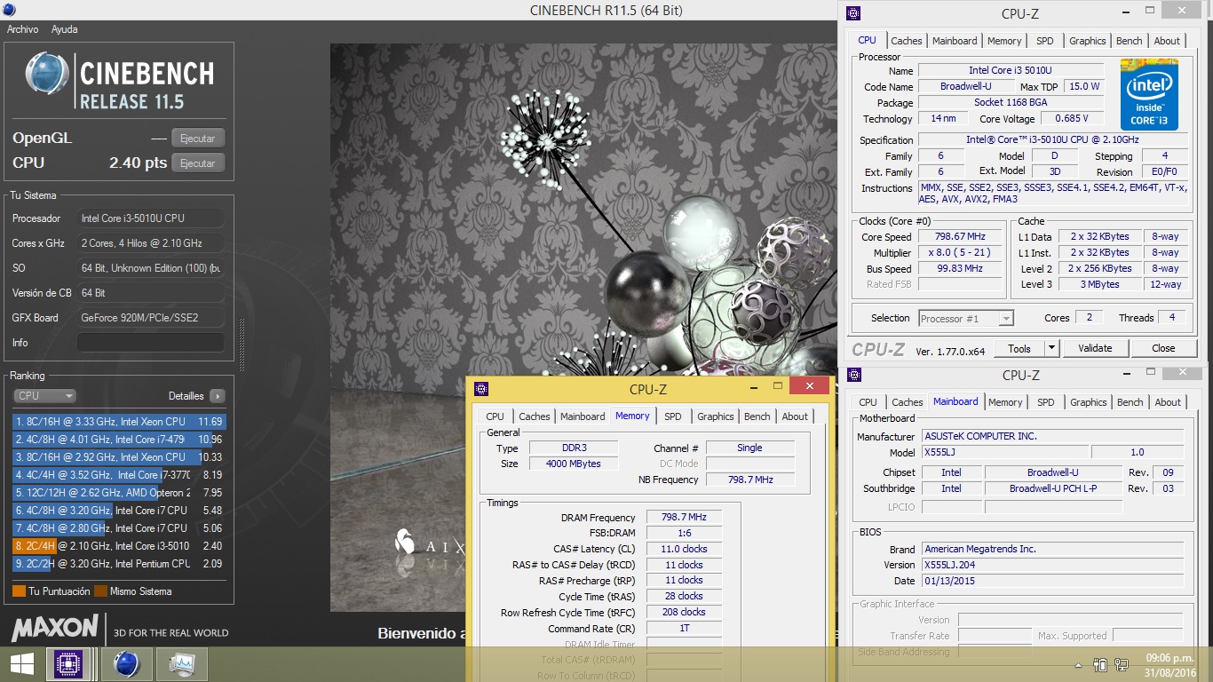
Task: Click the Close button in CPU-Z
Action: (1163, 348)
